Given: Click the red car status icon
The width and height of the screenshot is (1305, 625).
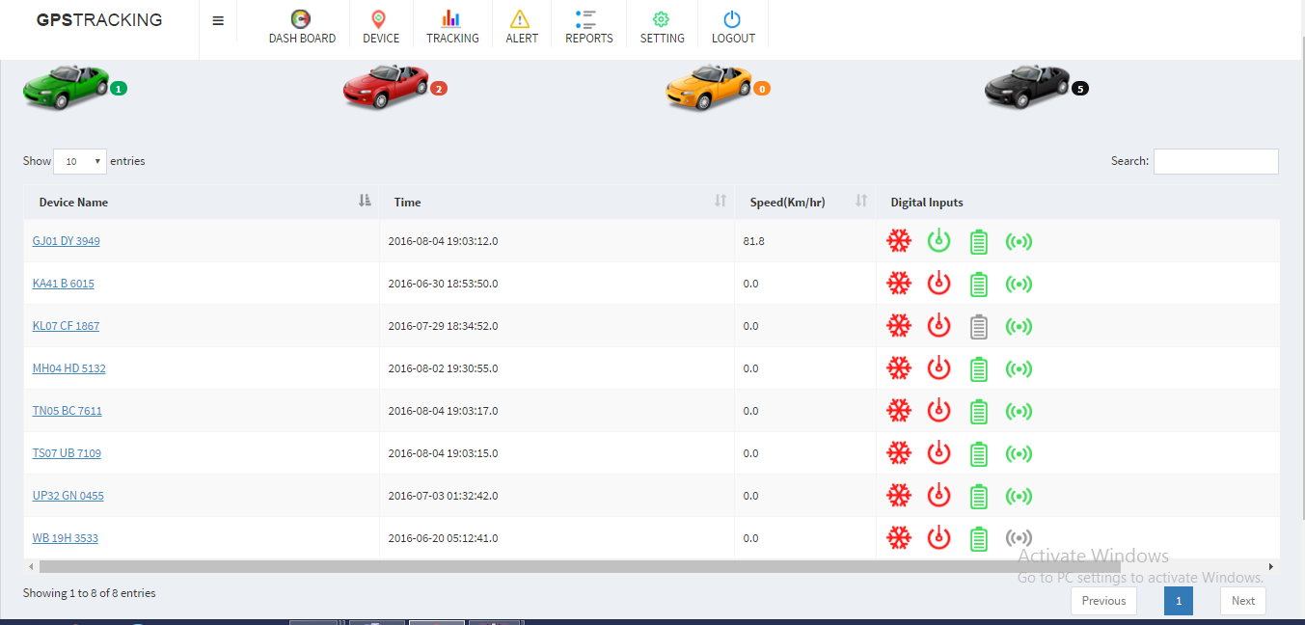Looking at the screenshot, I should (x=386, y=87).
